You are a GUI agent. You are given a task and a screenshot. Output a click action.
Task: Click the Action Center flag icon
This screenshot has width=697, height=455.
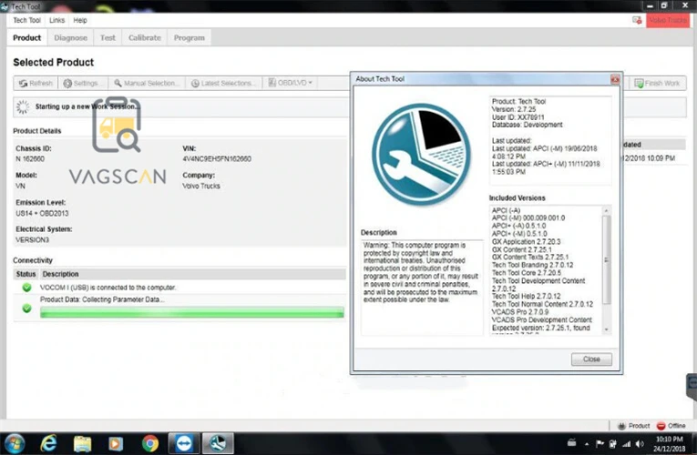[600, 443]
